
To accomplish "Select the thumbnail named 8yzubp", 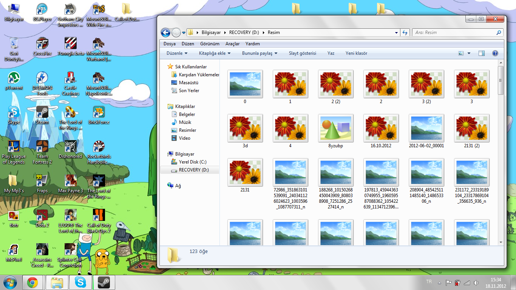I will point(335,132).
